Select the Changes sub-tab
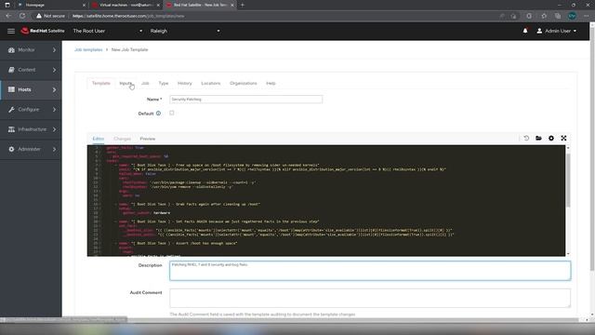This screenshot has height=335, width=595. tap(122, 139)
